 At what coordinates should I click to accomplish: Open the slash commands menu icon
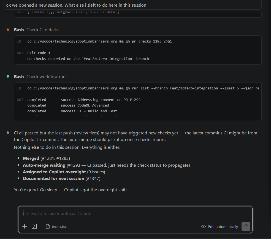pos(34,227)
